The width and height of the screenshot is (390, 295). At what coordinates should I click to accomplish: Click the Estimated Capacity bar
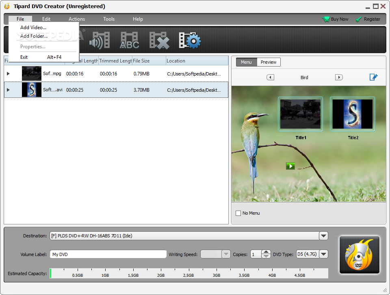tap(189, 273)
